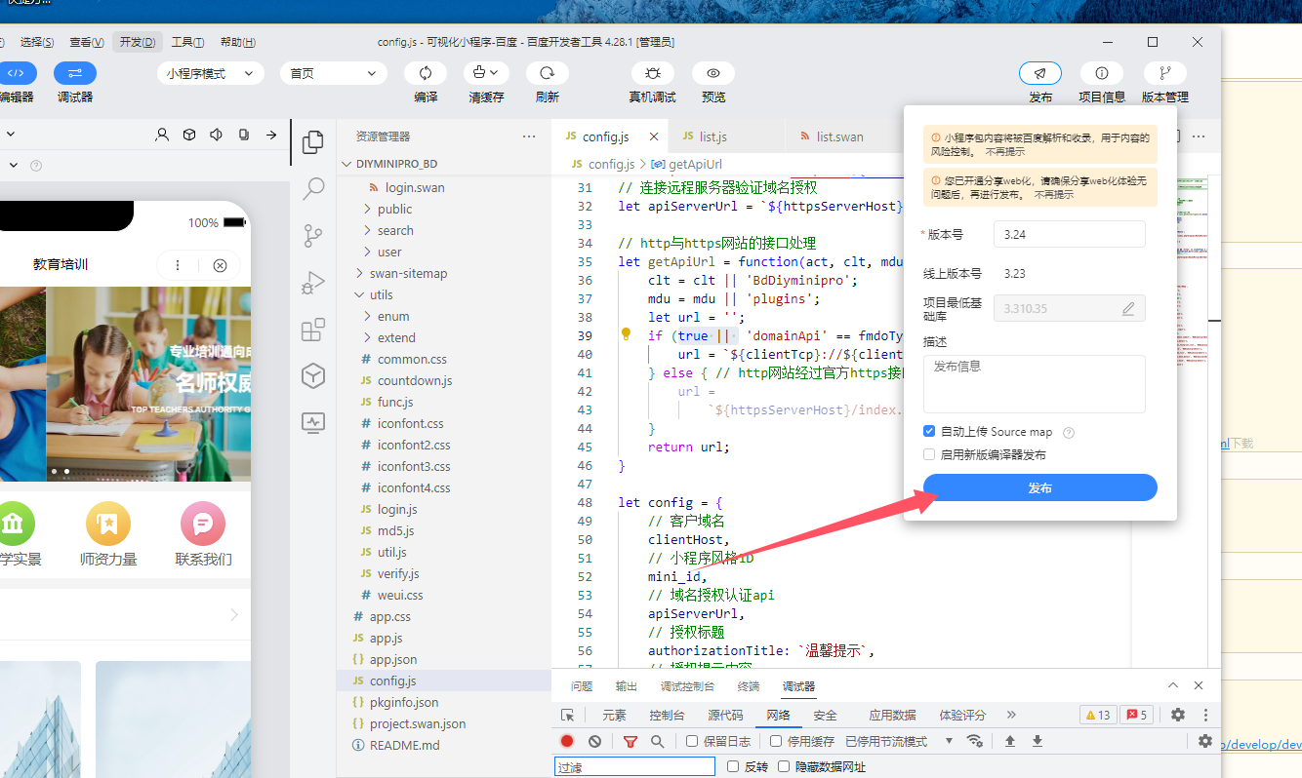Viewport: 1302px width, 778px height.
Task: Switch to the 终端 panel tab
Action: point(749,686)
